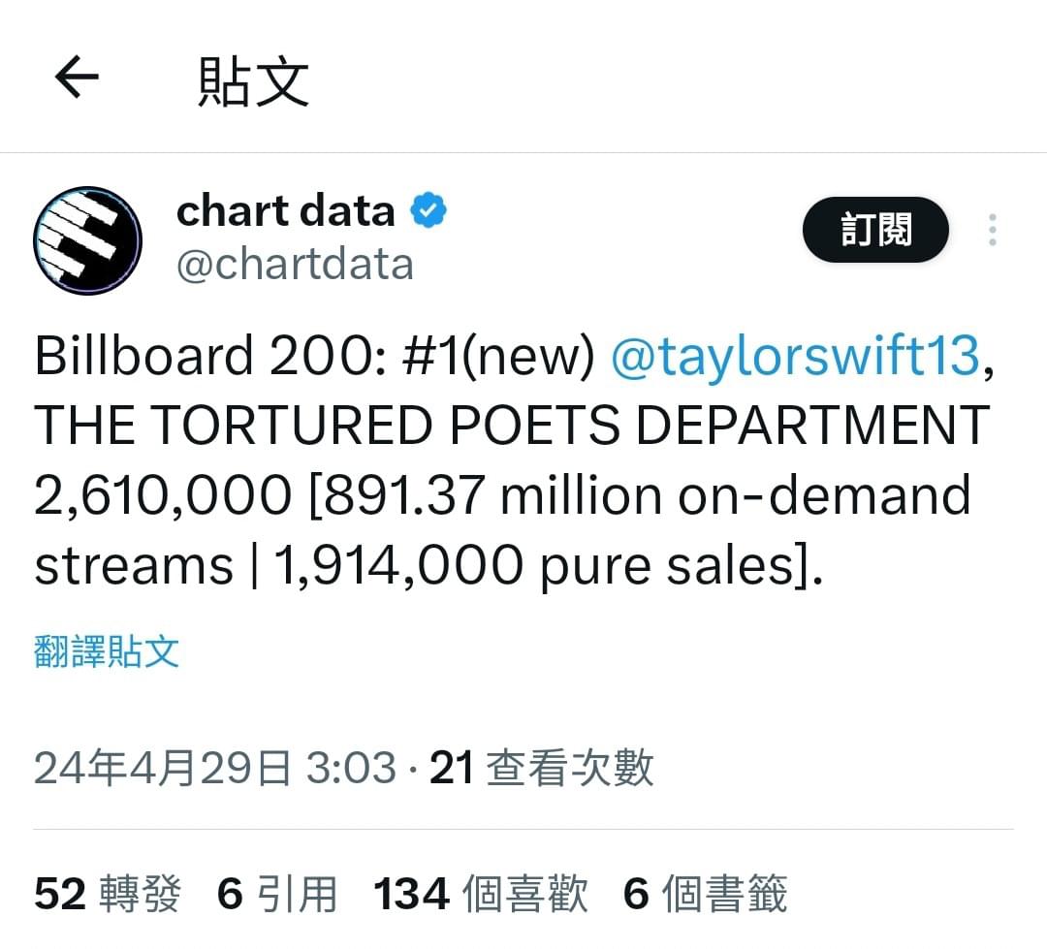Click the tweet text about Billboard 200
The width and height of the screenshot is (1047, 949).
click(x=514, y=460)
